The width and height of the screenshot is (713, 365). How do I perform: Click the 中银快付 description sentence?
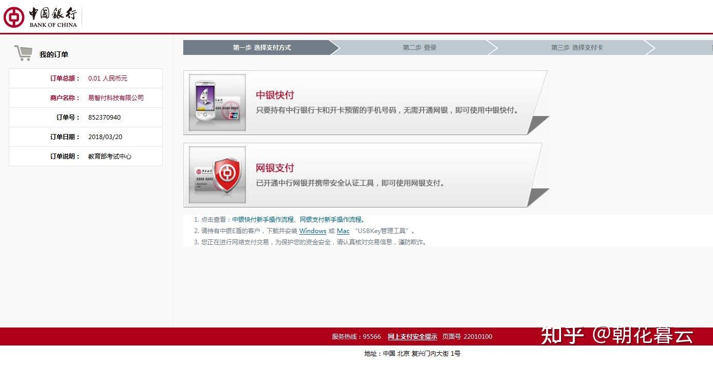coord(388,110)
